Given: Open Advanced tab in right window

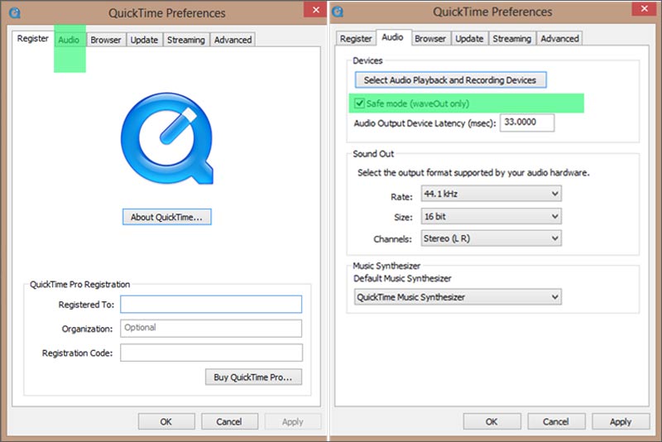Looking at the screenshot, I should [x=559, y=38].
